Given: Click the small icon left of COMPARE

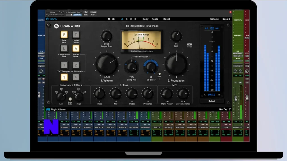Looking at the screenshot, I should click(x=71, y=15).
